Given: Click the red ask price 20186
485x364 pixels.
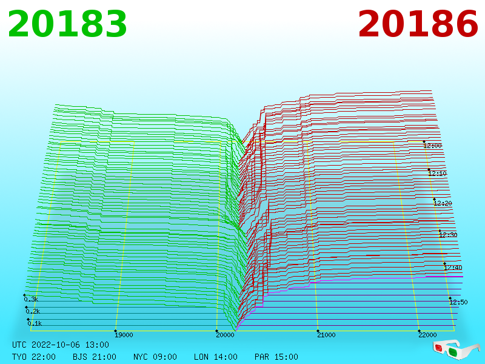Looking at the screenshot, I should pos(418,24).
